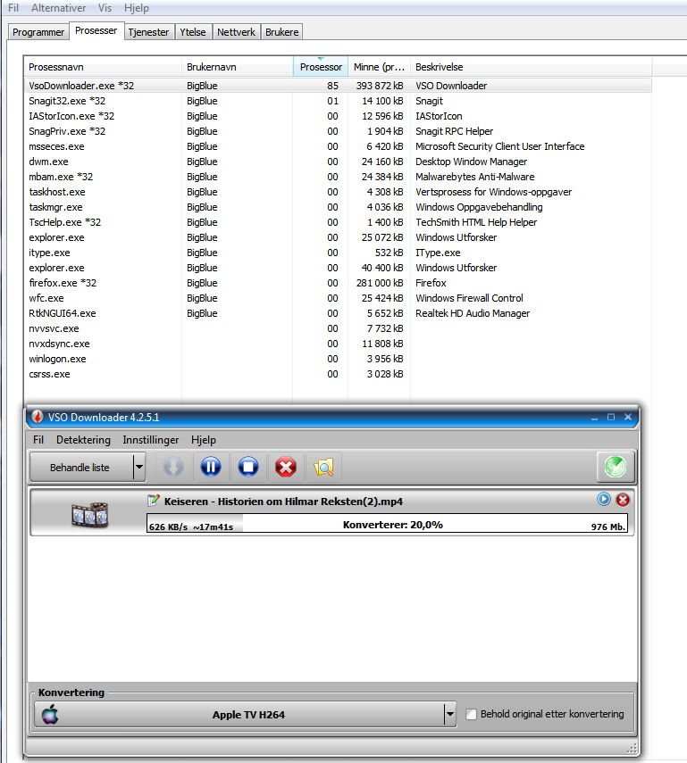The width and height of the screenshot is (687, 763).
Task: Select the itype.exe process
Action: point(338,253)
